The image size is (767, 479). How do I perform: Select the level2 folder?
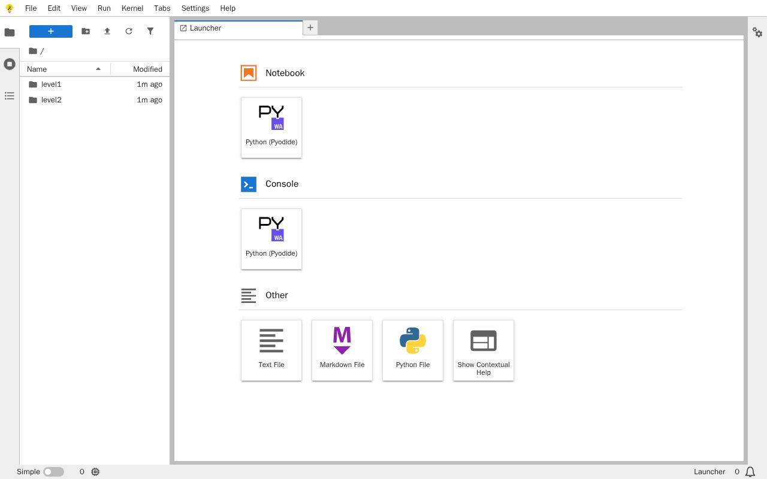(95, 100)
